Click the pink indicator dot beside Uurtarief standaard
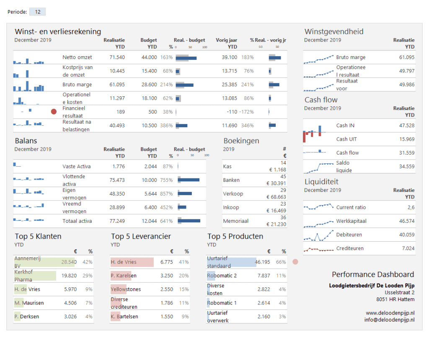The height and width of the screenshot is (338, 429). [x=295, y=262]
